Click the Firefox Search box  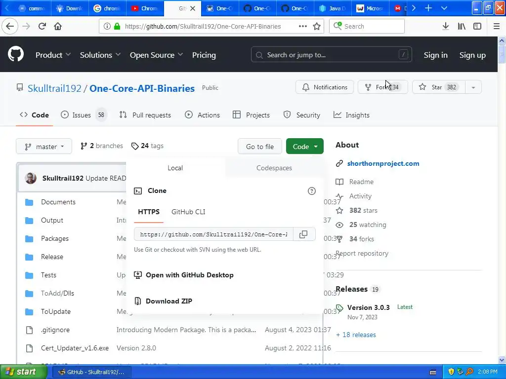click(x=367, y=26)
